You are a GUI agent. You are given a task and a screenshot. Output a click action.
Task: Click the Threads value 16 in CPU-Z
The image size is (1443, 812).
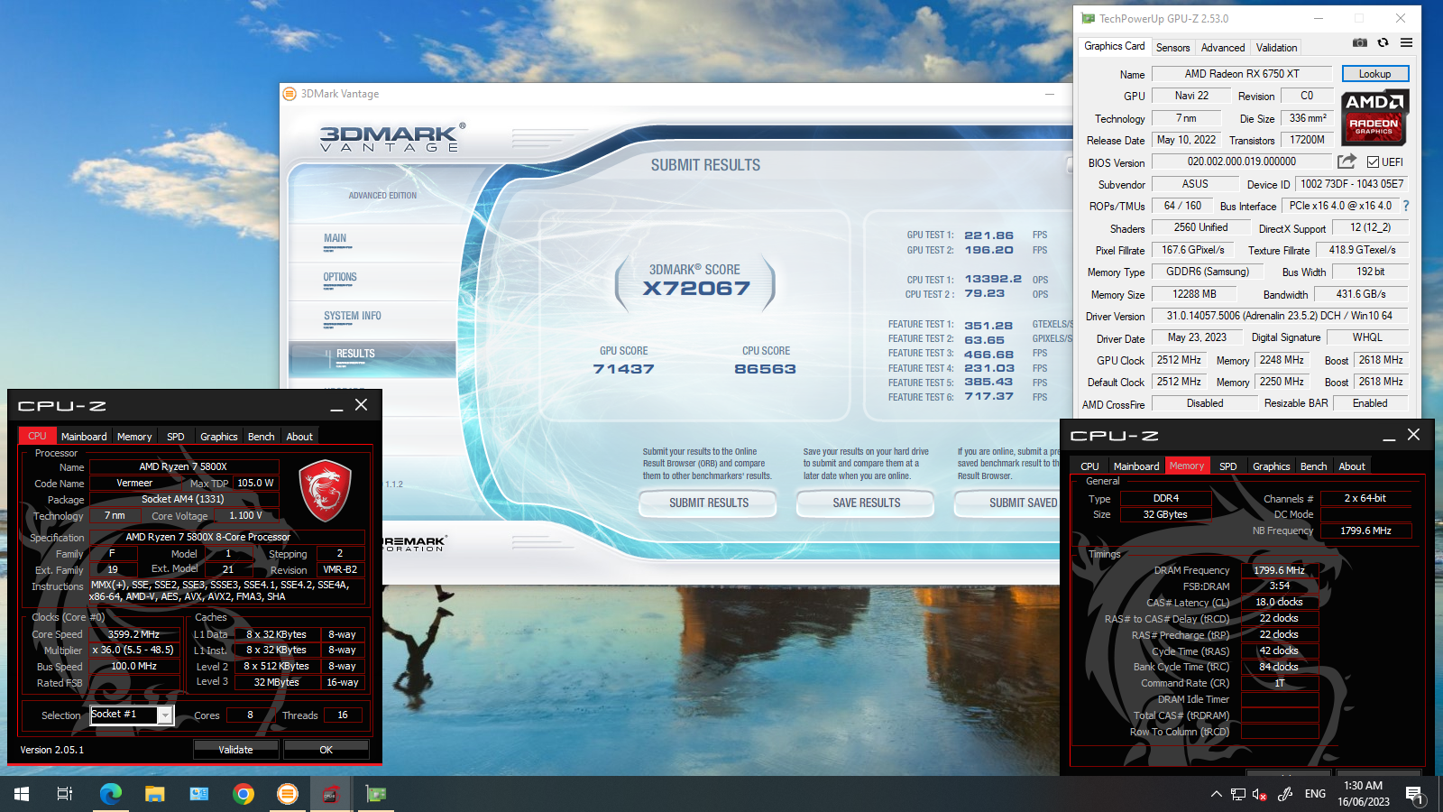[x=343, y=715]
